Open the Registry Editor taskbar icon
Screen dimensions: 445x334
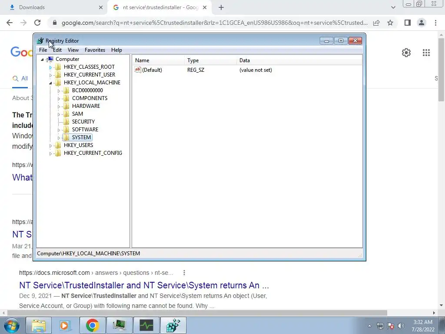tap(173, 325)
